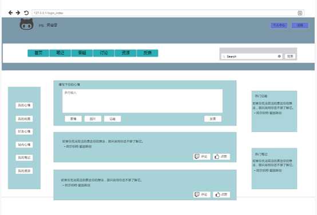The height and width of the screenshot is (215, 317).
Task: Click the 注销 button in the header
Action: click(x=300, y=25)
